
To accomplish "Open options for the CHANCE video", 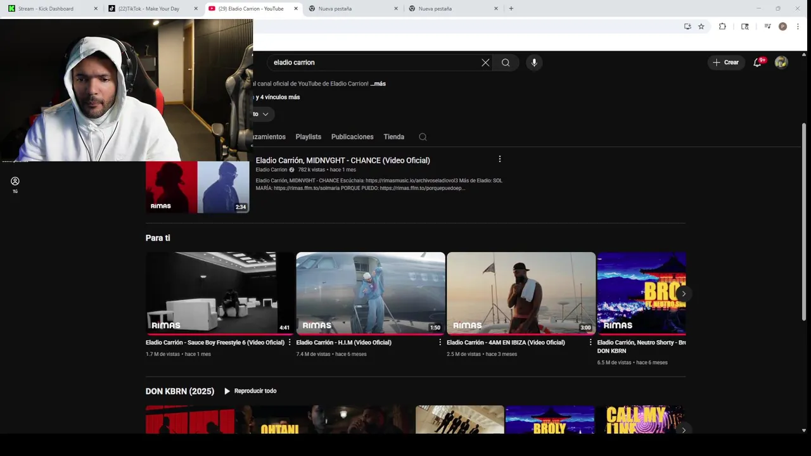I will [x=499, y=159].
